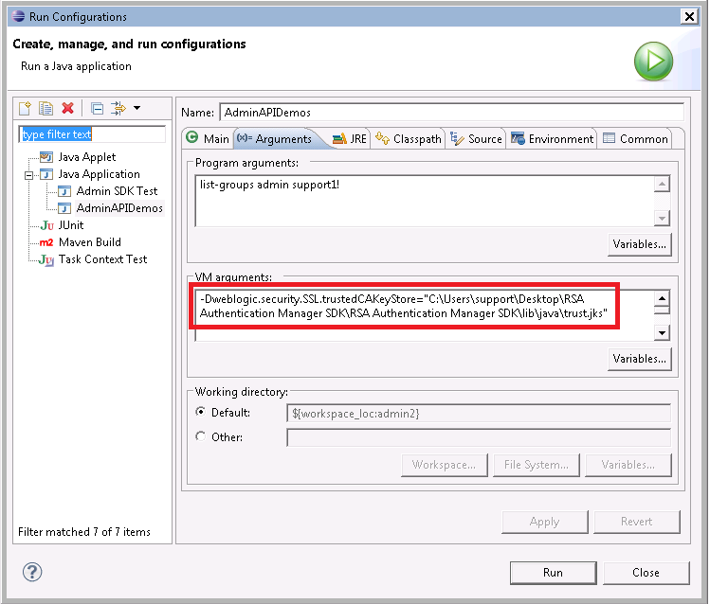Click the Run button
The height and width of the screenshot is (604, 710).
[x=553, y=573]
